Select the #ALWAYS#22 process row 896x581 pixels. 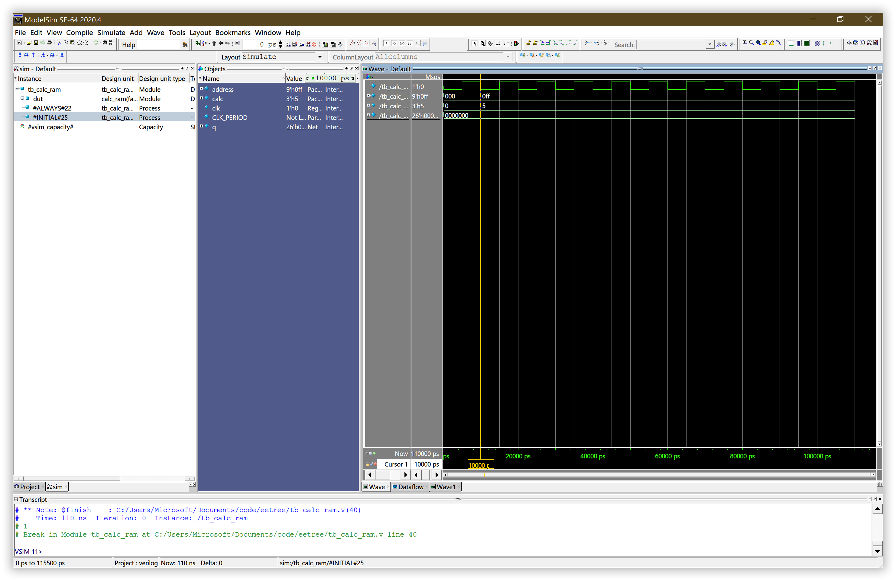[52, 108]
